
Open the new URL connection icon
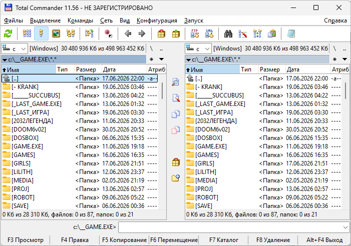coord(209,33)
